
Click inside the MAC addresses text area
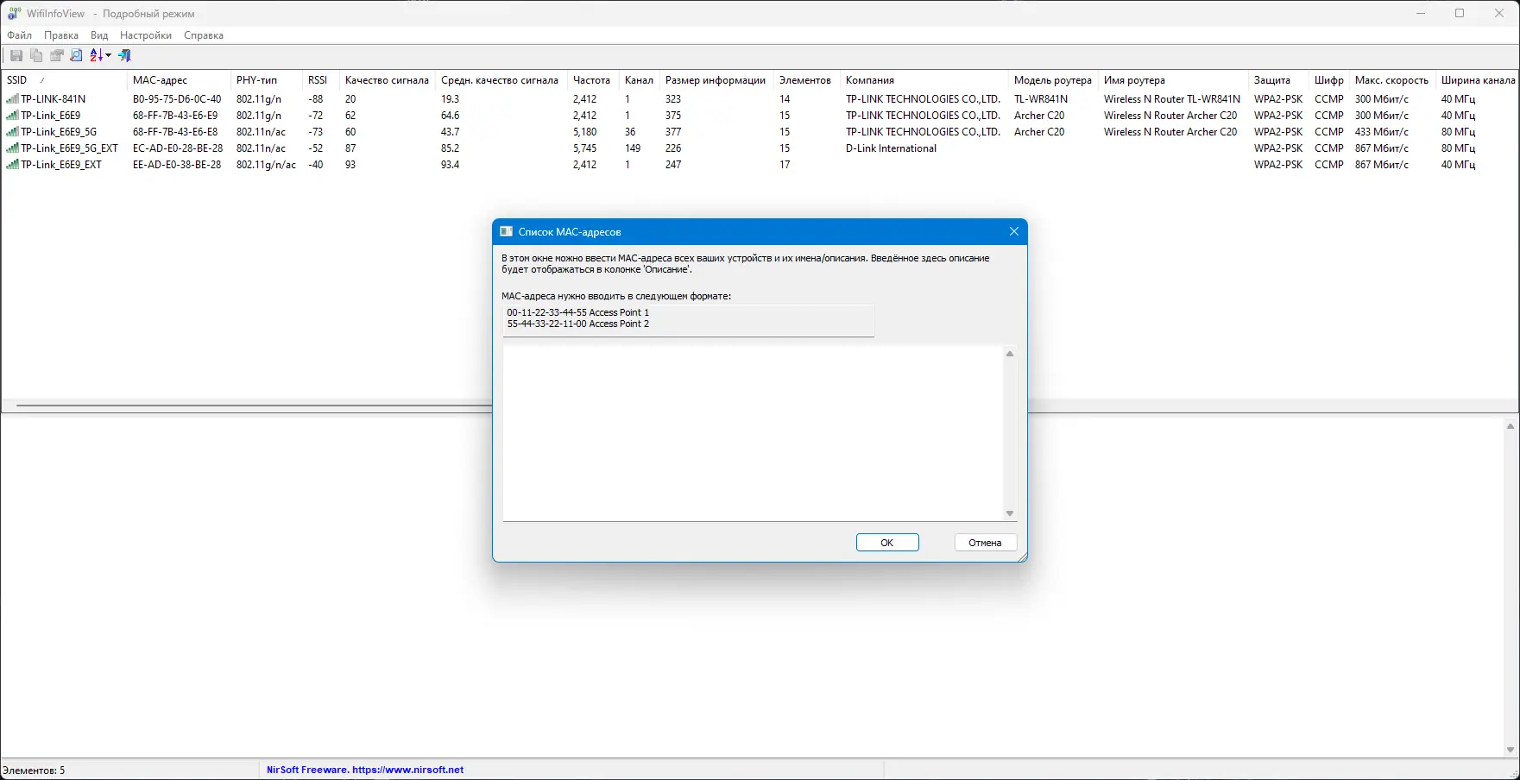pyautogui.click(x=753, y=433)
